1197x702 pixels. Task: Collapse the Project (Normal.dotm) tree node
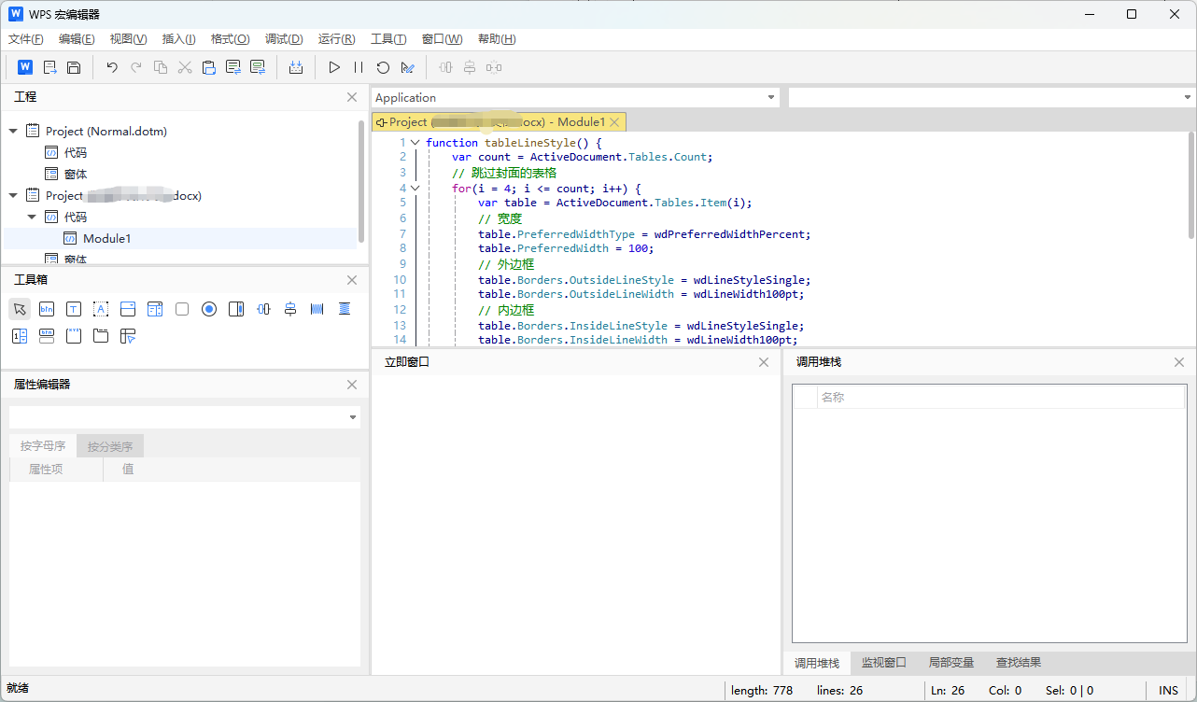coord(13,132)
